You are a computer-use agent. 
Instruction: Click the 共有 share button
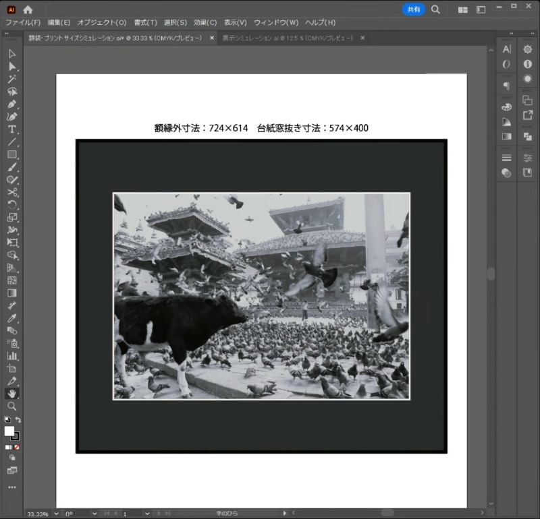tap(413, 9)
